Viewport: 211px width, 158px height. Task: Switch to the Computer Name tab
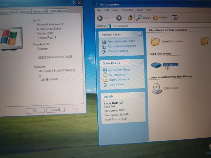point(8,12)
